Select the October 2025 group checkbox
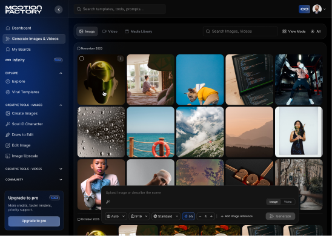 coord(79,219)
